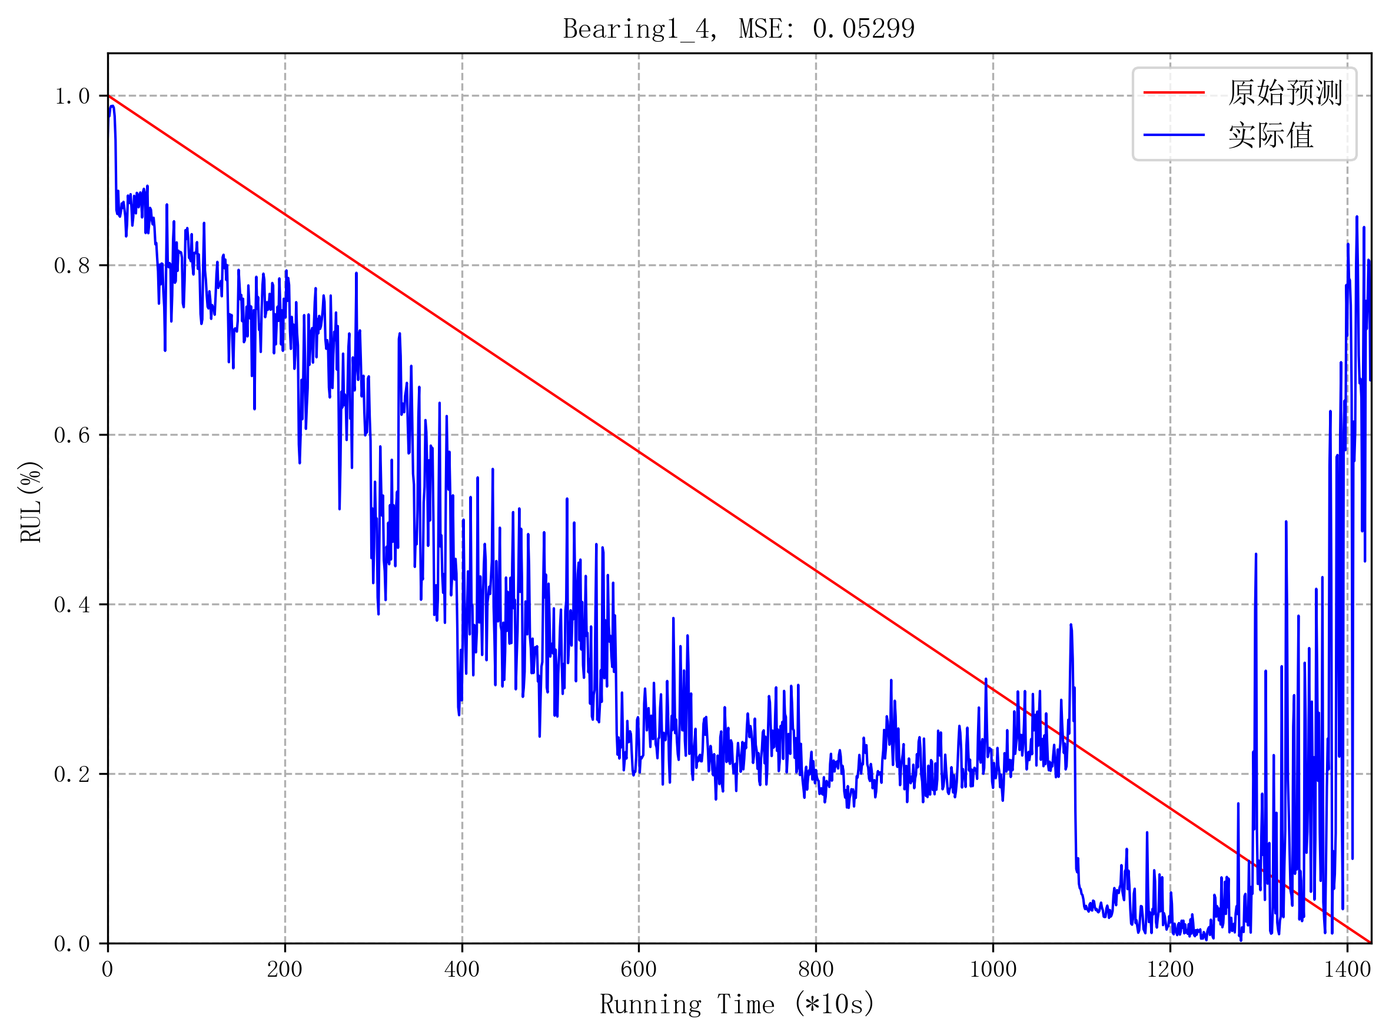Click the legend entry '原始预测'
Image resolution: width=1389 pixels, height=1035 pixels.
coord(1285,92)
